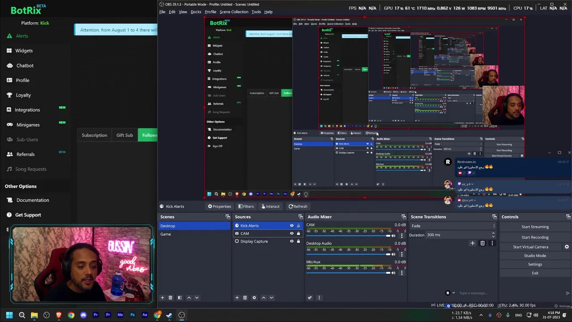
Task: Select the Game scene
Action: click(195, 234)
